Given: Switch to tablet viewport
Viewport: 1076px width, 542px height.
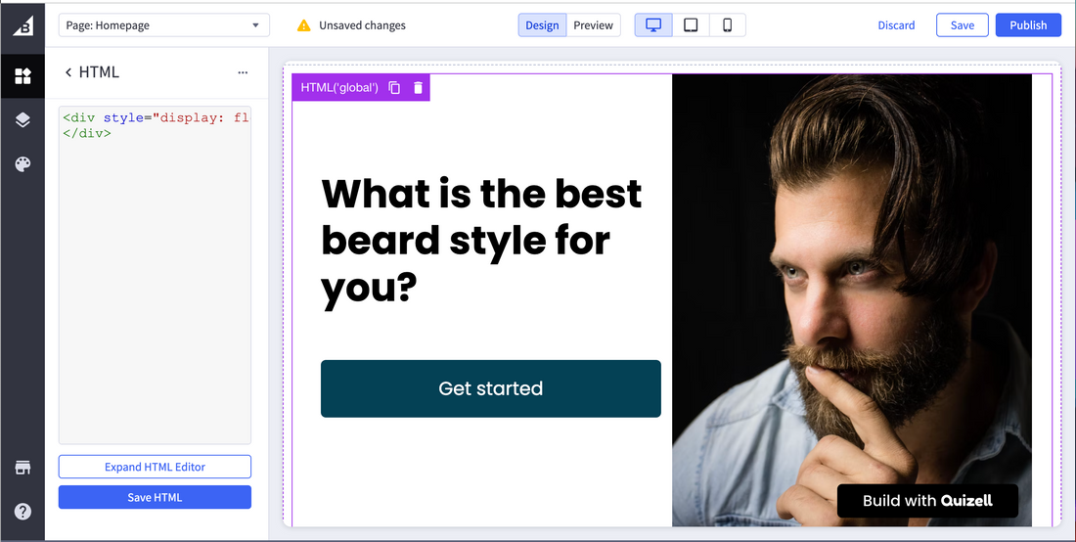Looking at the screenshot, I should [x=691, y=25].
